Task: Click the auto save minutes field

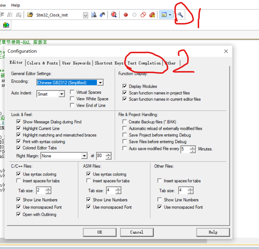Action: coord(185,149)
